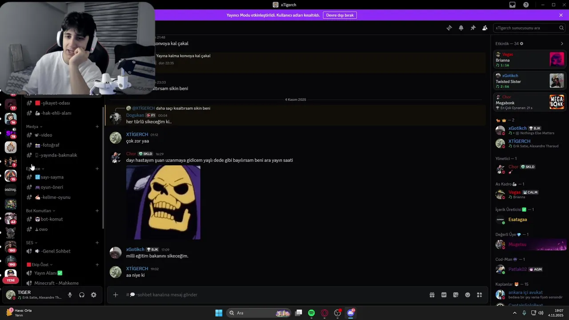Open Mugetsu's member profile
The height and width of the screenshot is (320, 569).
[529, 244]
